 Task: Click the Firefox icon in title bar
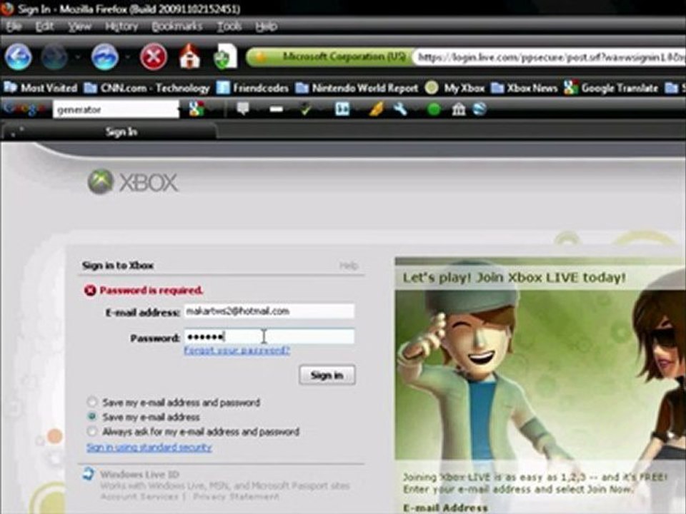[7, 8]
